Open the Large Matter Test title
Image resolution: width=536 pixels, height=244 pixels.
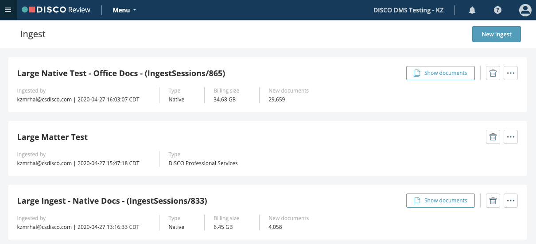pos(52,137)
